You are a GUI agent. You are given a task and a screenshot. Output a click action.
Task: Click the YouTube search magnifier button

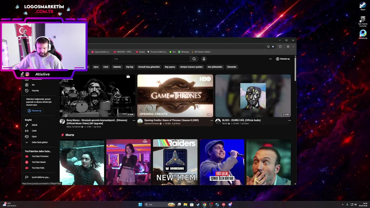tap(194, 59)
